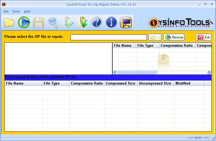Click the open folder toolbar icon

click(x=9, y=22)
